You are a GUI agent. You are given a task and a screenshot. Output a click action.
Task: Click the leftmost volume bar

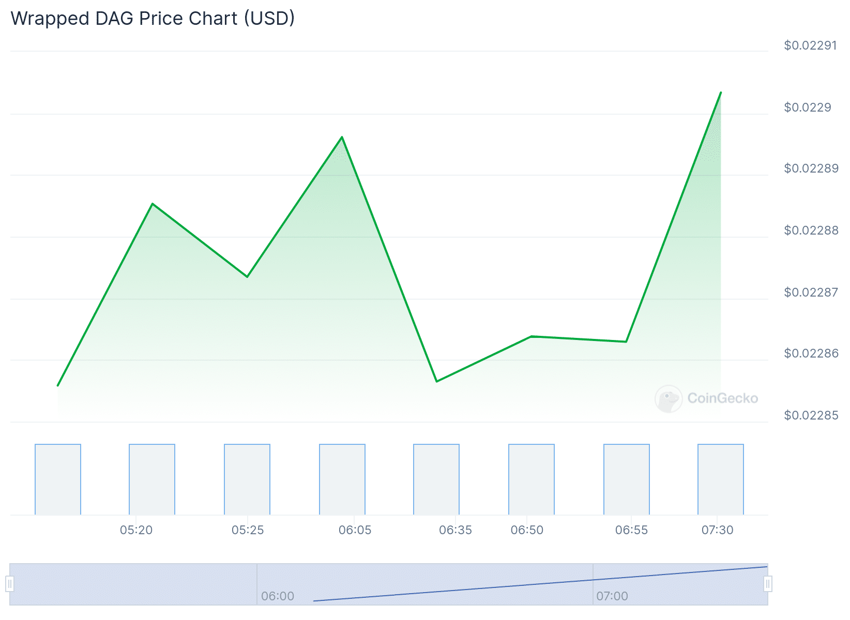point(58,479)
